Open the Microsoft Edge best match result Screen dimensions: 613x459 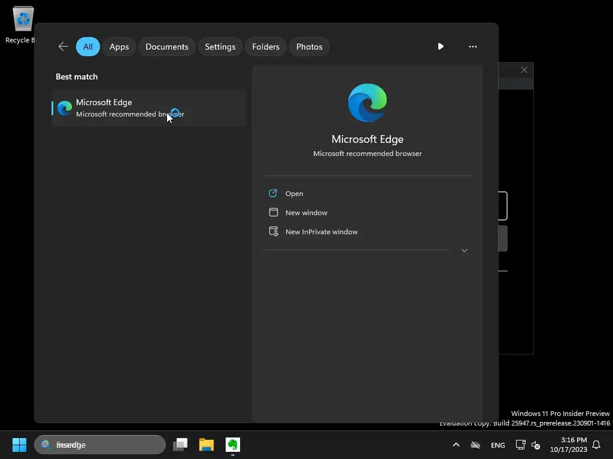149,108
